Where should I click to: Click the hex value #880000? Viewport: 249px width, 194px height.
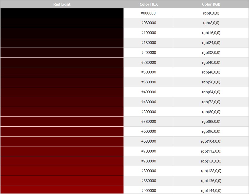click(x=149, y=181)
